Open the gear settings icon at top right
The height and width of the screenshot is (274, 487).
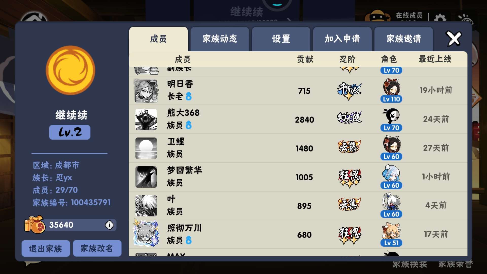tap(440, 18)
